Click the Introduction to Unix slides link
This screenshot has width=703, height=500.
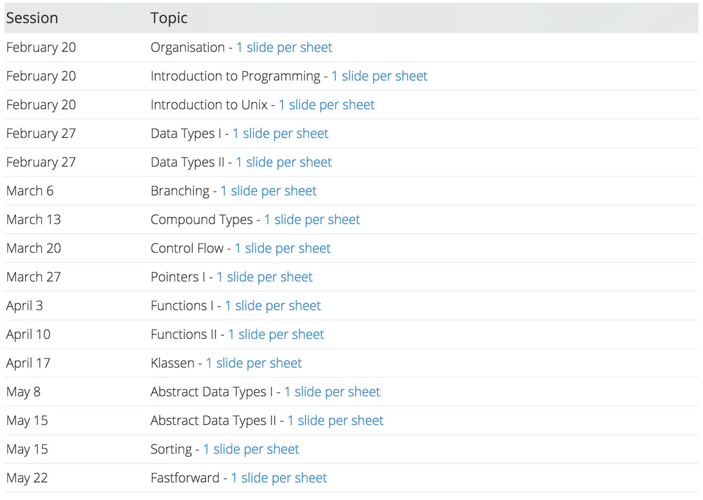point(327,105)
